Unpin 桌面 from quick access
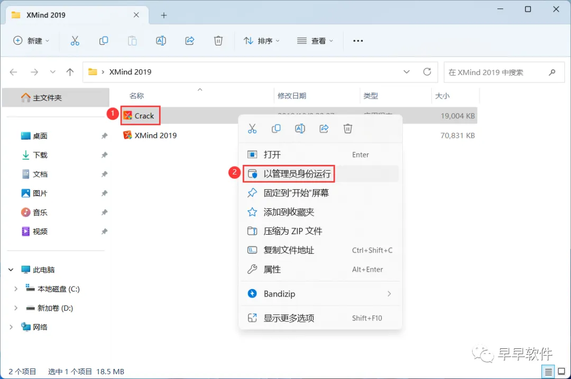This screenshot has width=571, height=379. (105, 136)
